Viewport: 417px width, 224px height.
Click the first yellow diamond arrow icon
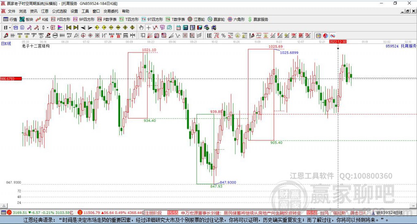tap(97, 28)
